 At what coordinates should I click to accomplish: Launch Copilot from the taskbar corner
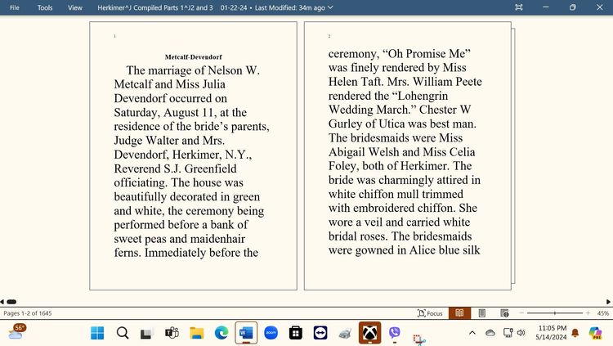click(x=595, y=333)
